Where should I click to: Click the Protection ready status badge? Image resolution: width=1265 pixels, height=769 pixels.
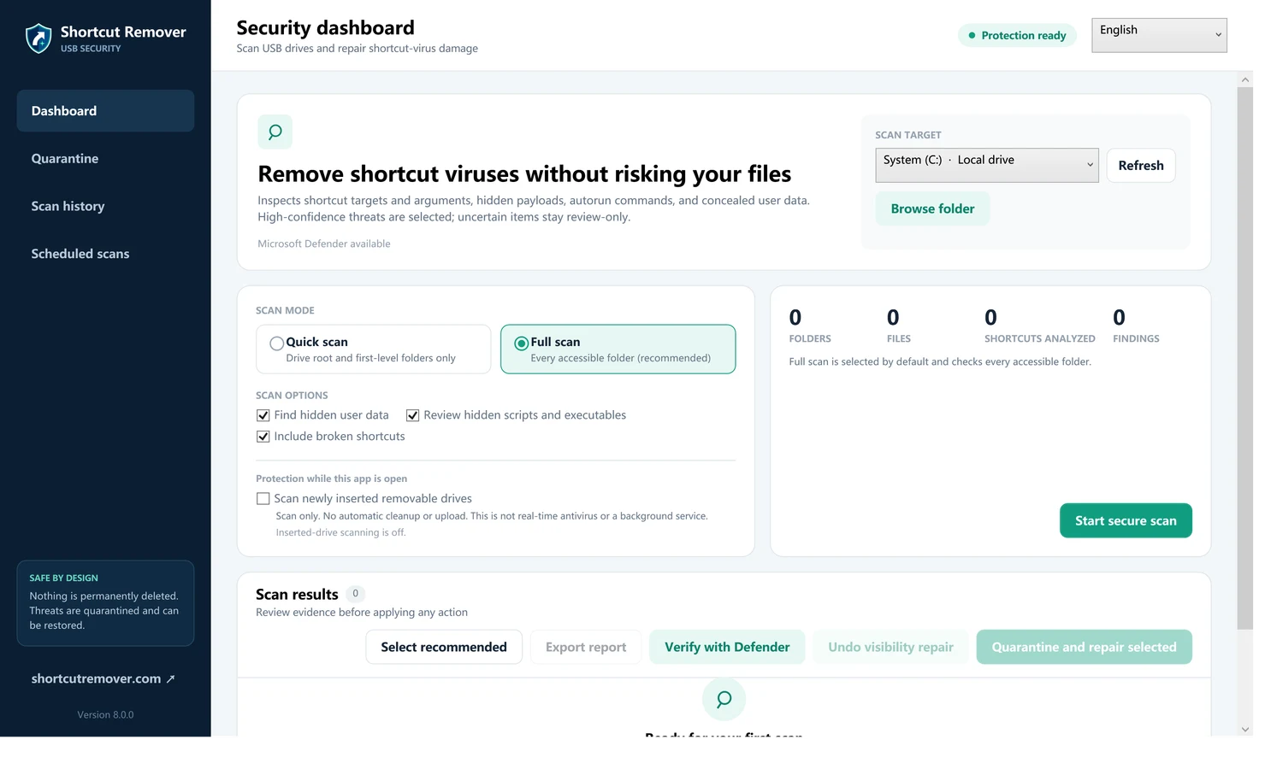pos(1017,36)
